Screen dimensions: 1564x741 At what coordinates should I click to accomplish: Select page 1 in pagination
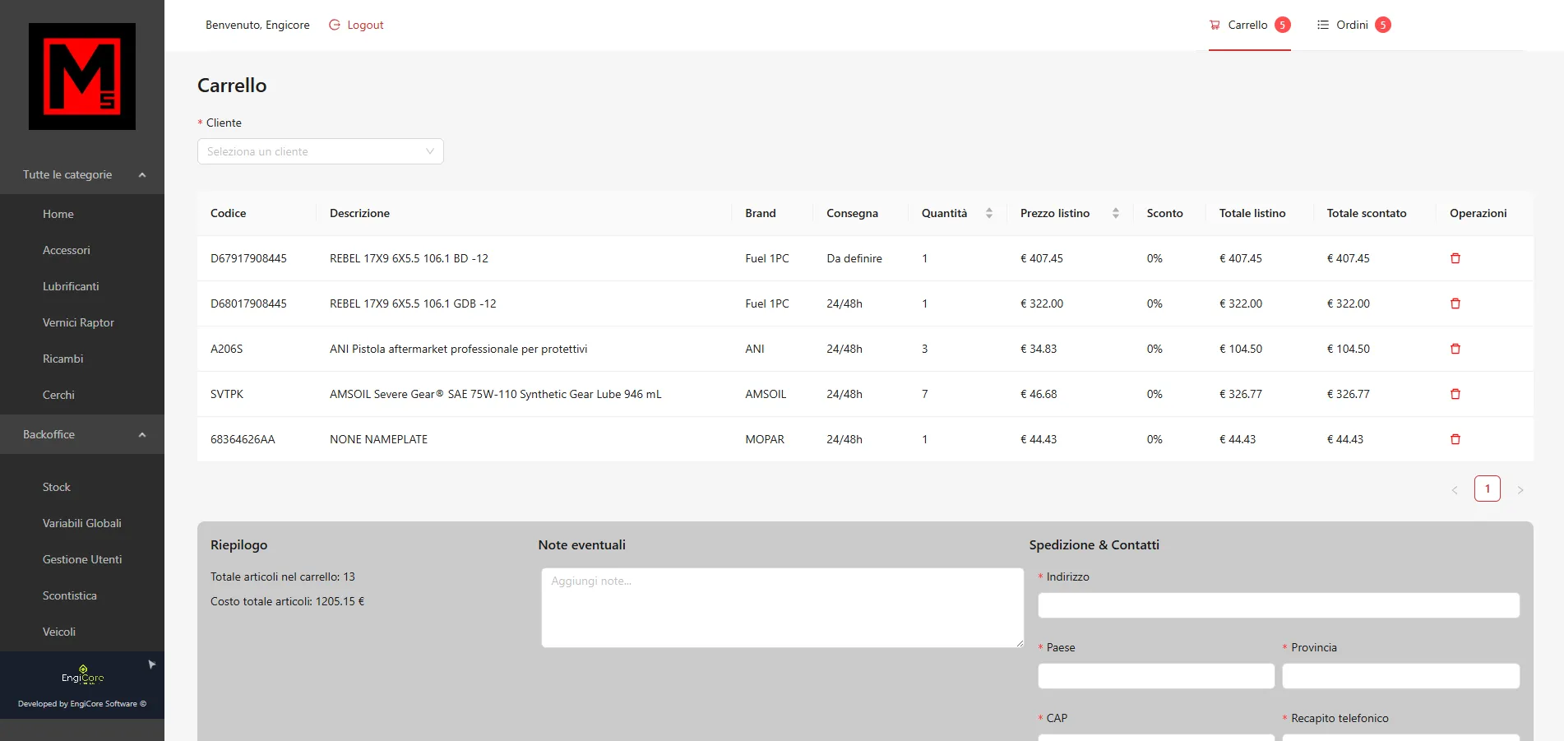coord(1487,489)
